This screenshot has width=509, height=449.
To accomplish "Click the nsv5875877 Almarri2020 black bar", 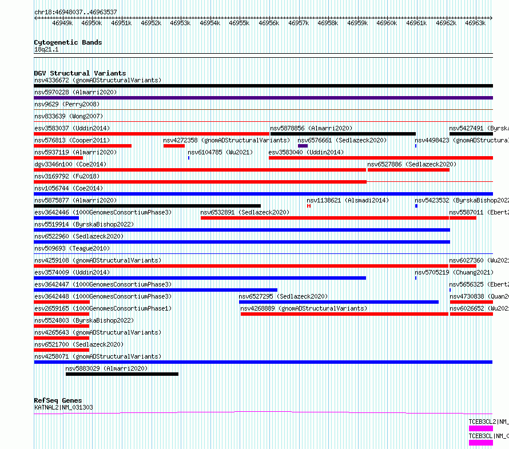I will (147, 206).
